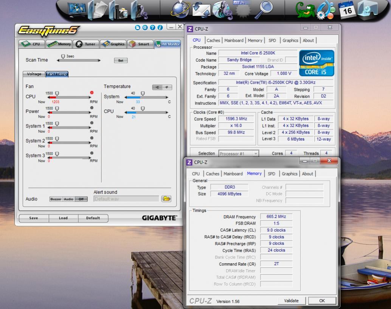
Task: Open the calendar icon showing 16
Action: [x=347, y=9]
